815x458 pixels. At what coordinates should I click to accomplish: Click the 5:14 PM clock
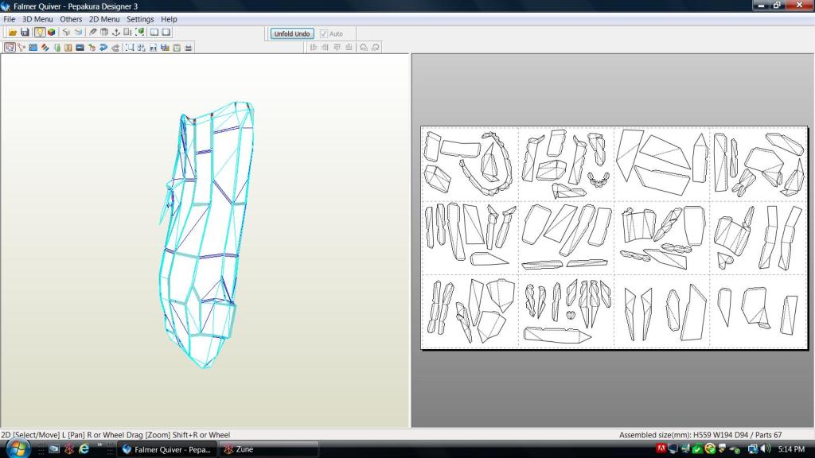click(x=791, y=449)
